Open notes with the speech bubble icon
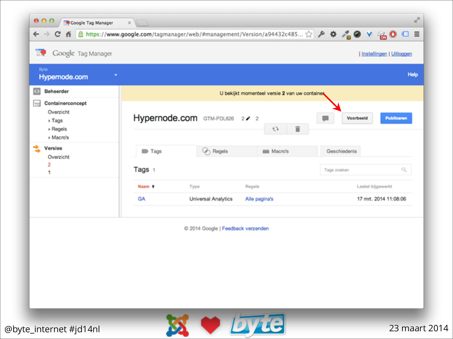 [325, 118]
